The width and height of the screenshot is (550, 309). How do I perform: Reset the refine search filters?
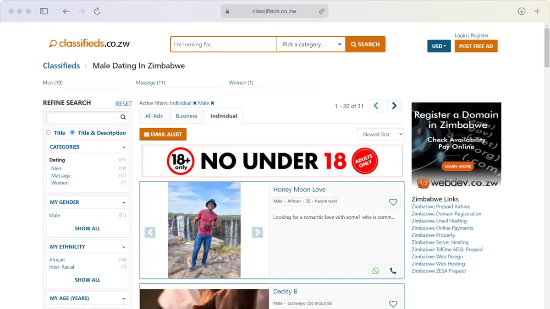124,104
